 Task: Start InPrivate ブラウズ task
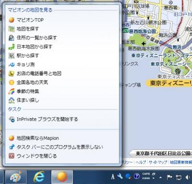(62, 119)
